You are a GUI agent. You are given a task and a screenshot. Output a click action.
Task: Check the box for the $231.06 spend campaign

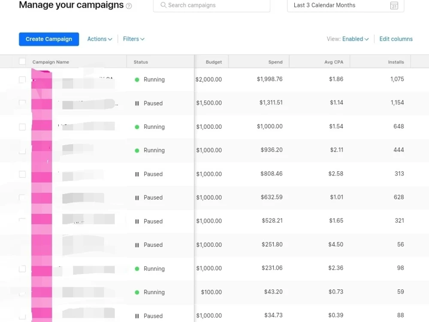click(x=22, y=269)
